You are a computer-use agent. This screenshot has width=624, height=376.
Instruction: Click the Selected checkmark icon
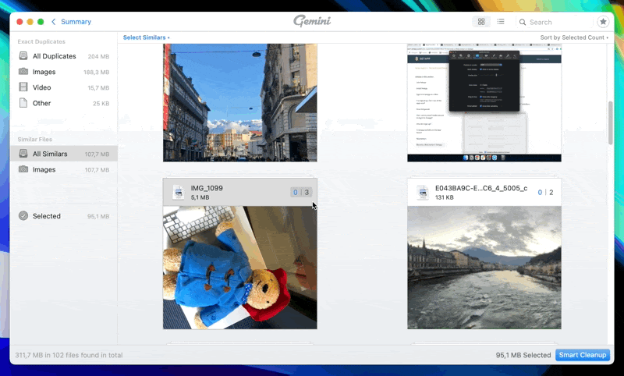coord(23,215)
